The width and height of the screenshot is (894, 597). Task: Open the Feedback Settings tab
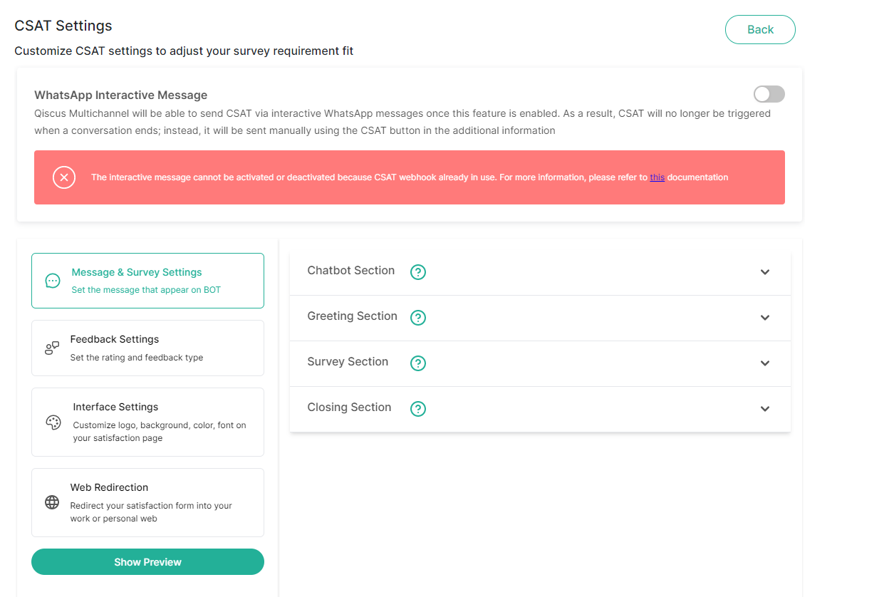pyautogui.click(x=147, y=348)
